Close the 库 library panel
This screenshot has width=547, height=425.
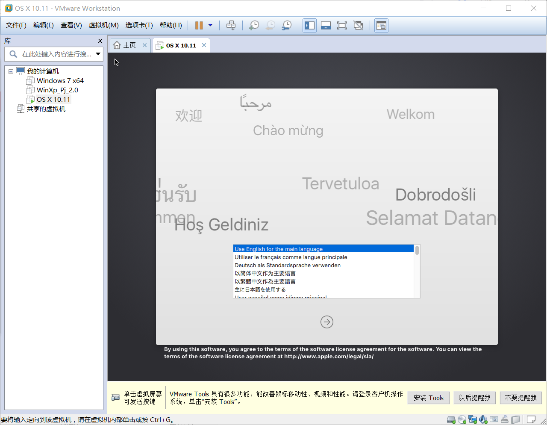100,41
